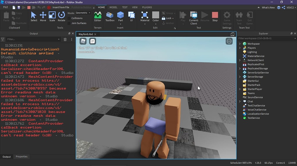Viewport: 297px width, 166px height.
Task: Switch to the MODEL tab
Action: coord(113,7)
